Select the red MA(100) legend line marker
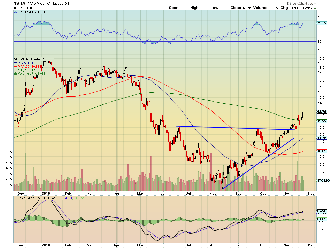This screenshot has height=248, width=330. click(x=16, y=67)
